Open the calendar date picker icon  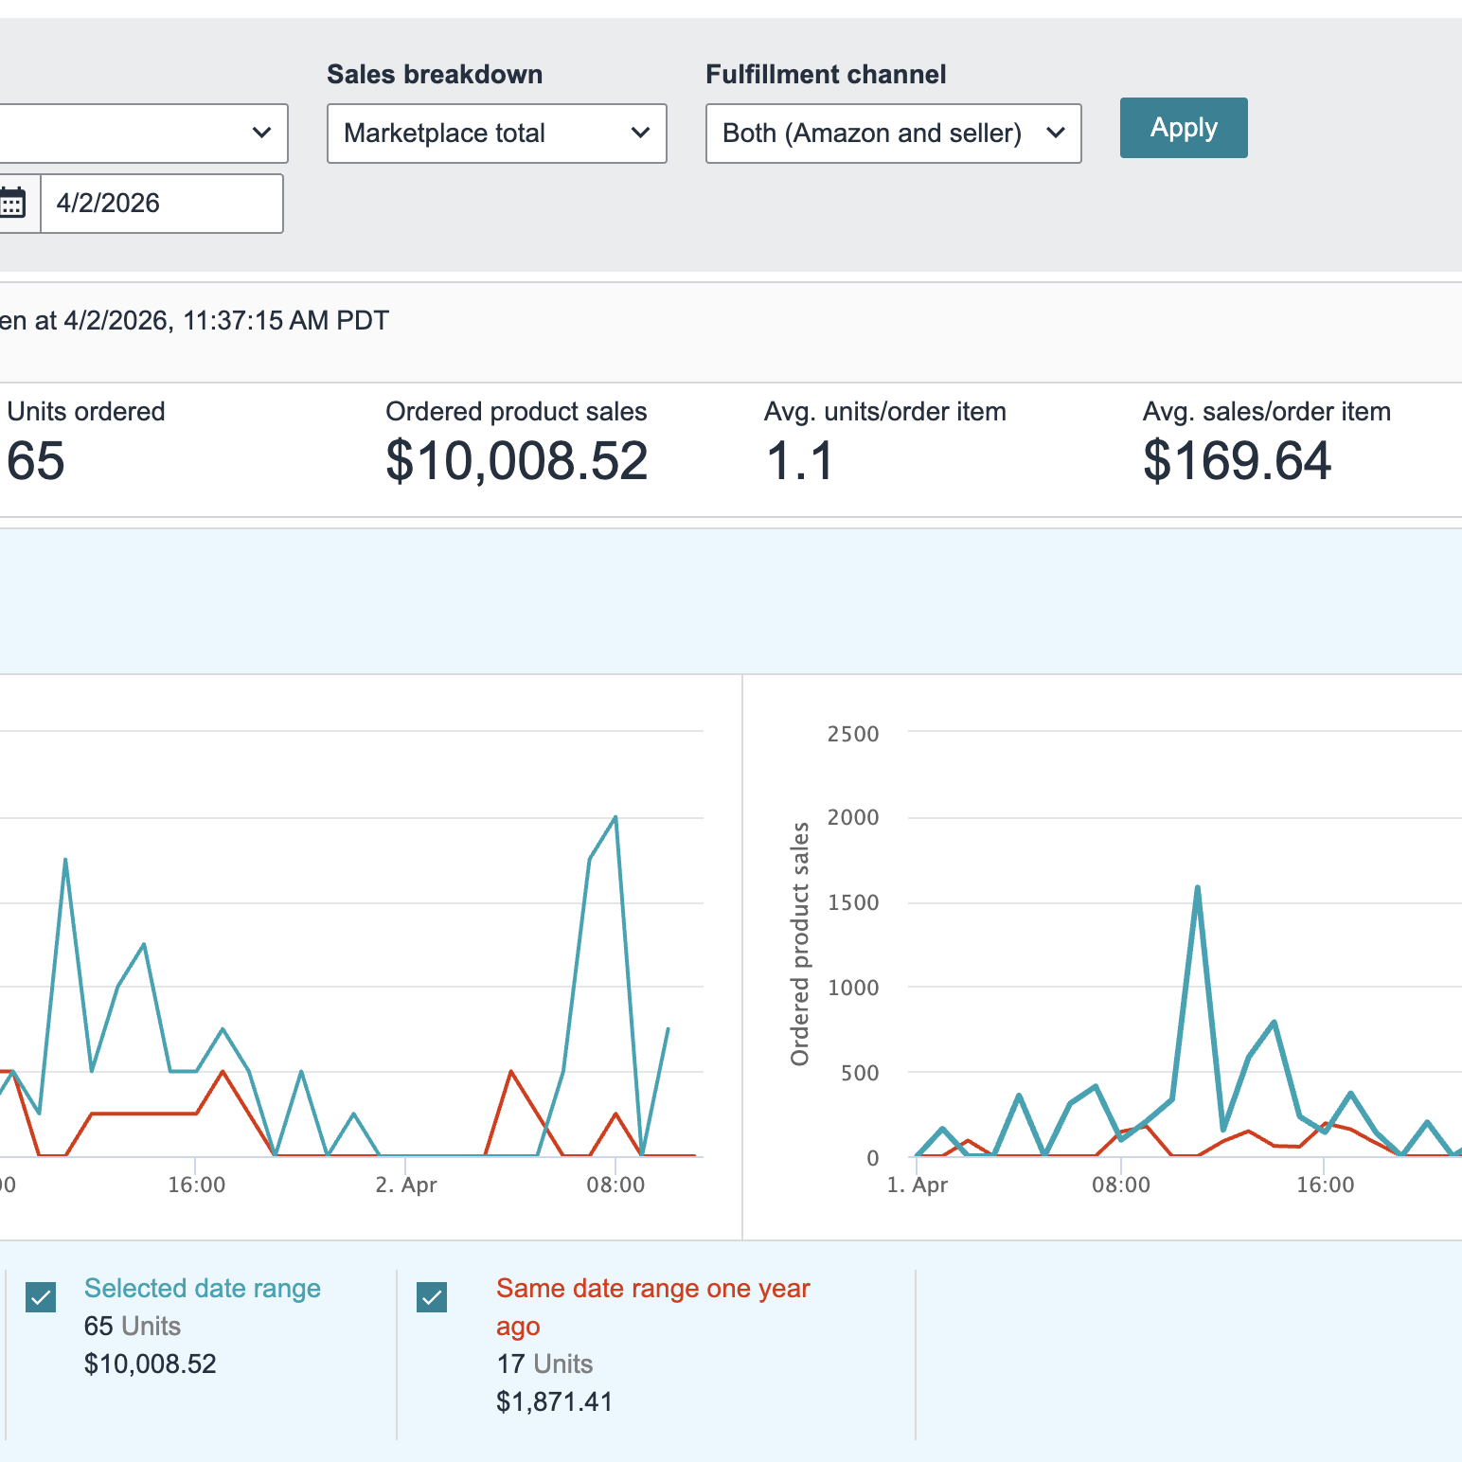click(13, 204)
